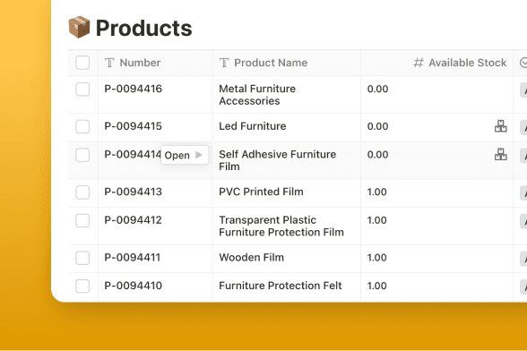
Task: Click the P-0094412 number cell
Action: [x=155, y=226]
